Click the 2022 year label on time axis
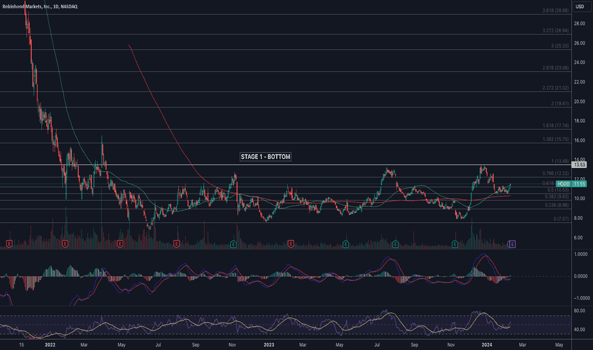This screenshot has height=350, width=593. (x=50, y=345)
